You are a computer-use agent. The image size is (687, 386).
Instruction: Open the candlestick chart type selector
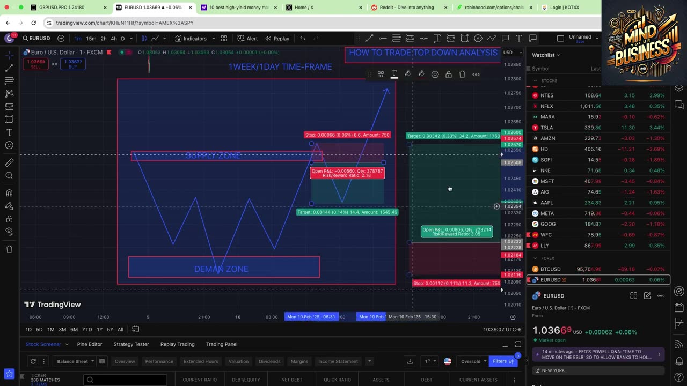click(x=144, y=39)
